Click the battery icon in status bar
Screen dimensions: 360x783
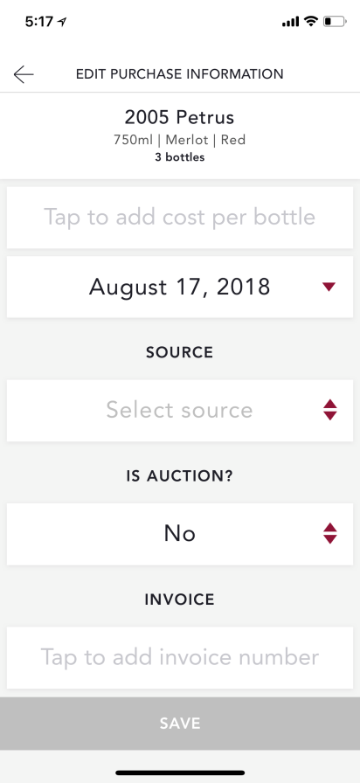(335, 22)
